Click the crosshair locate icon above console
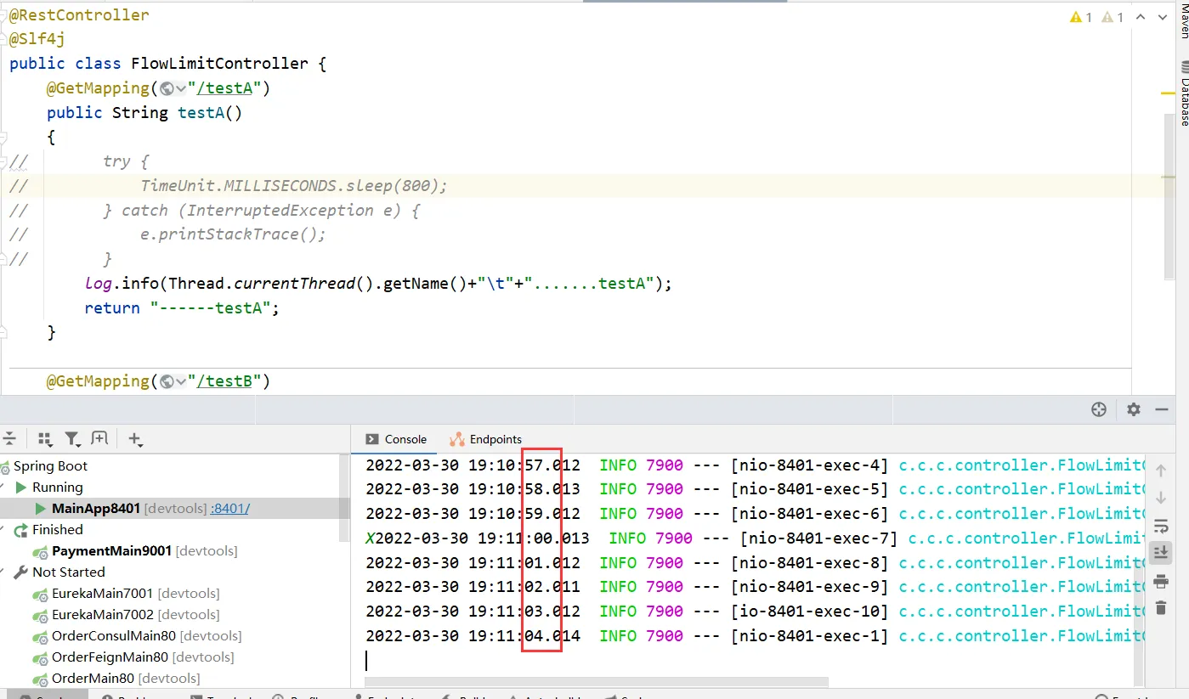This screenshot has height=699, width=1189. (1099, 409)
